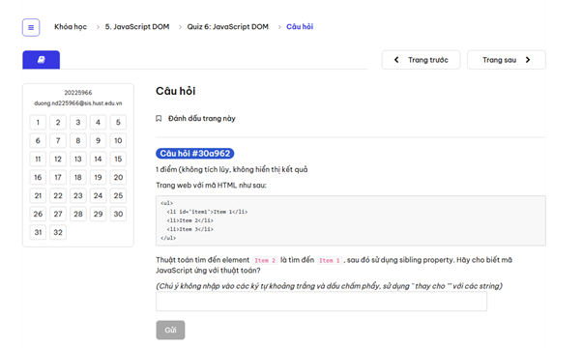Jump to question 1

pos(38,122)
